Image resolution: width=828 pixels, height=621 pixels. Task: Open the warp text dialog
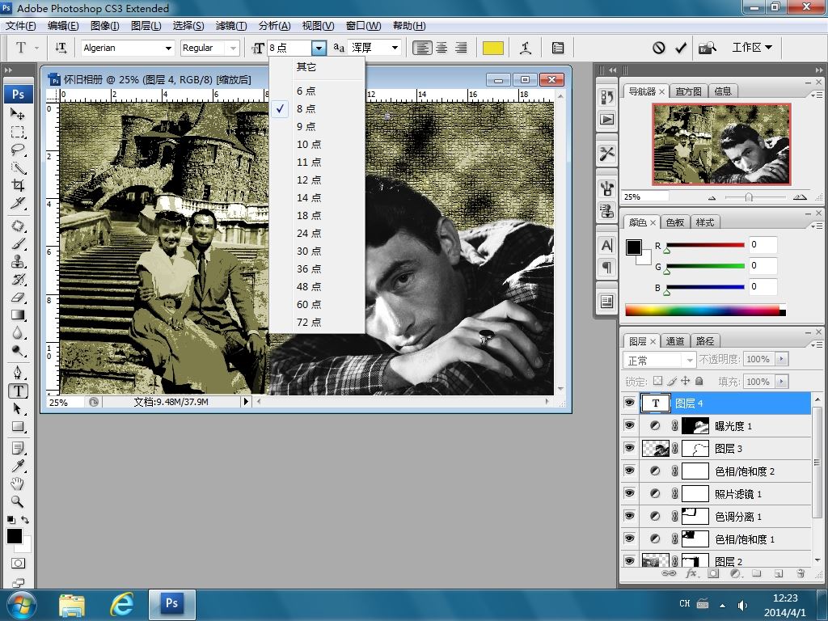526,48
